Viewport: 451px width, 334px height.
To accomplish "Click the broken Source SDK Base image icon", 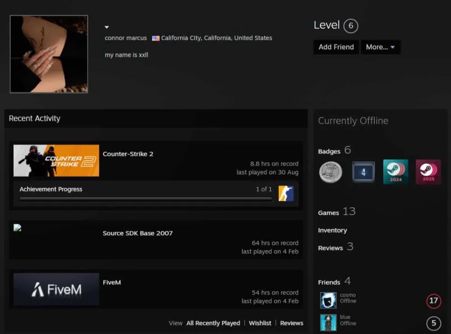I will [17, 228].
